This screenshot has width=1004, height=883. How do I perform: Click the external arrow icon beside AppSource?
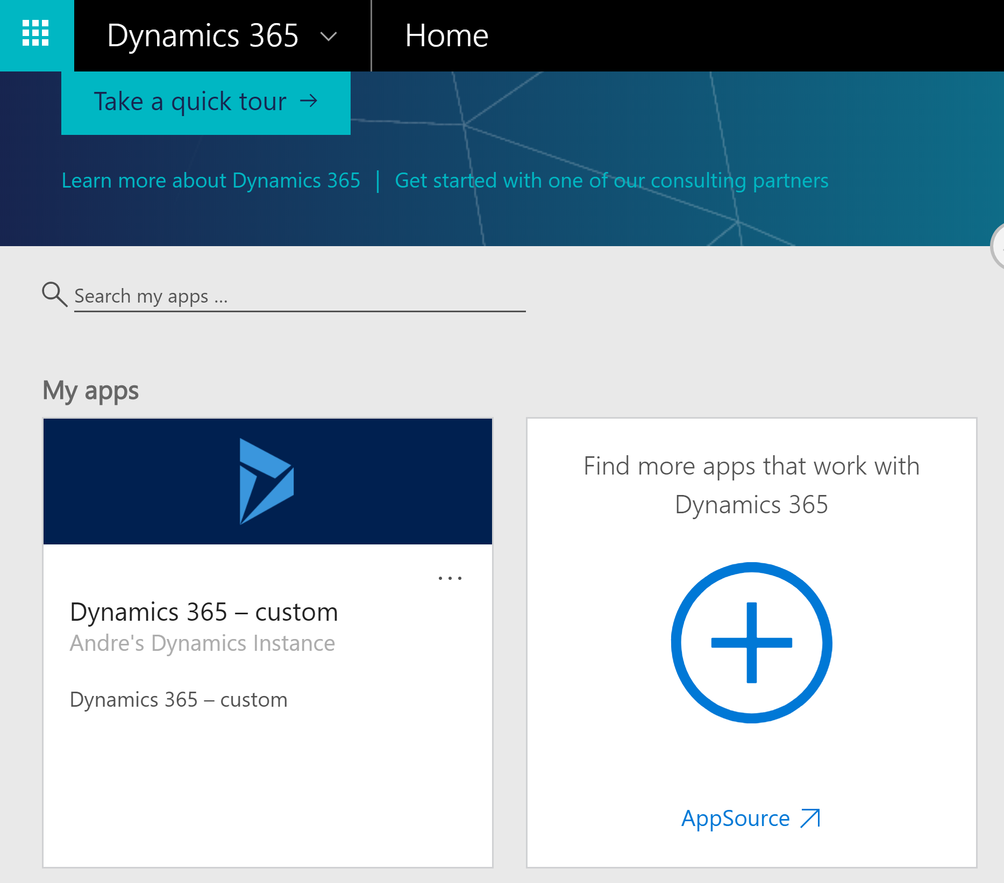[x=810, y=818]
